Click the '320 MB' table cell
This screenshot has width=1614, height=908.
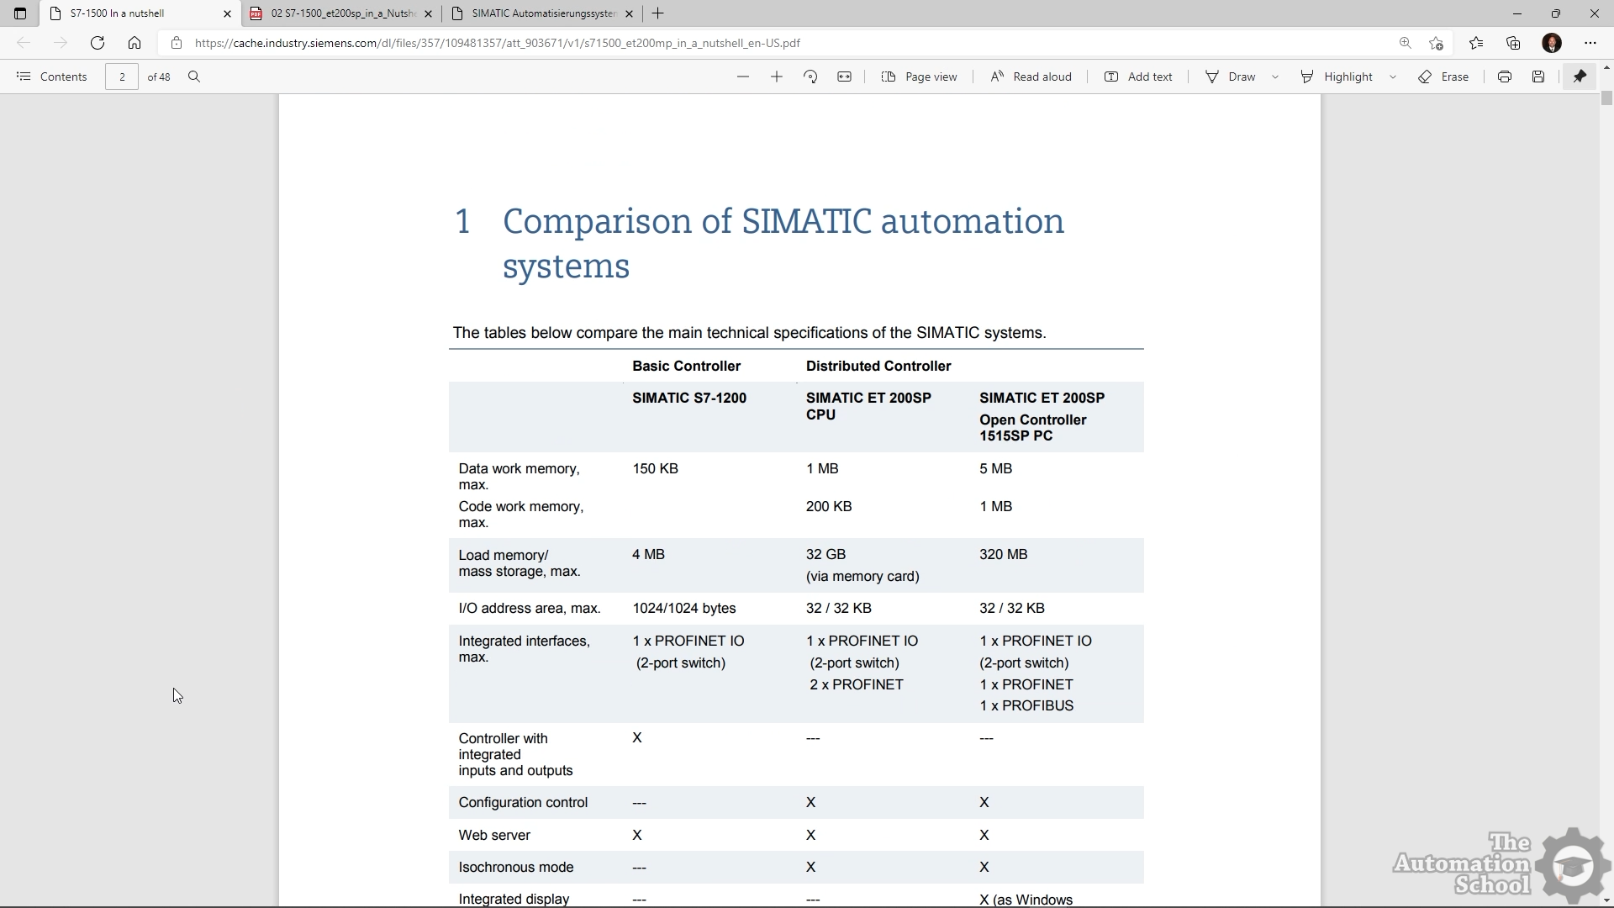tap(1004, 554)
